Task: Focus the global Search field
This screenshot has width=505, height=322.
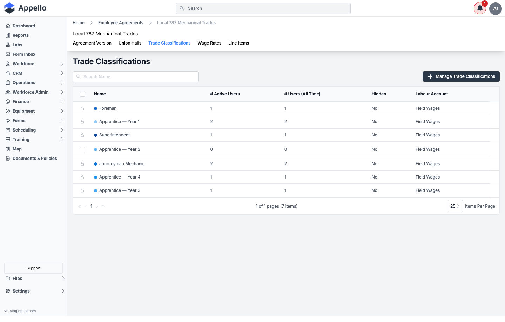Action: [263, 8]
